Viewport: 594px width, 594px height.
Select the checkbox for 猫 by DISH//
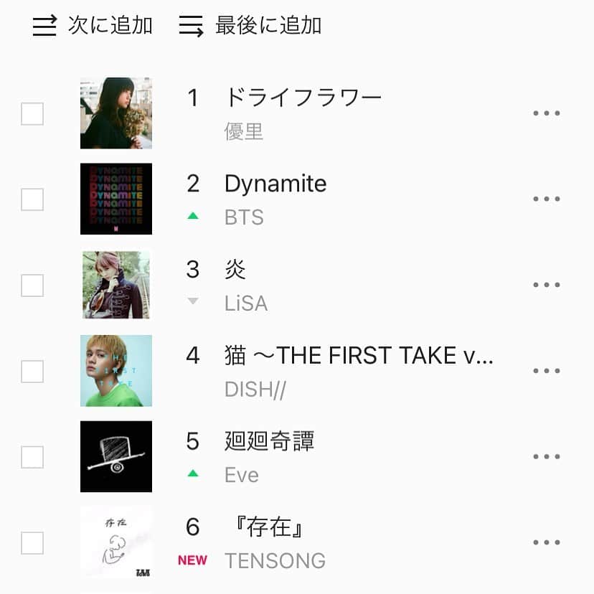coord(32,371)
